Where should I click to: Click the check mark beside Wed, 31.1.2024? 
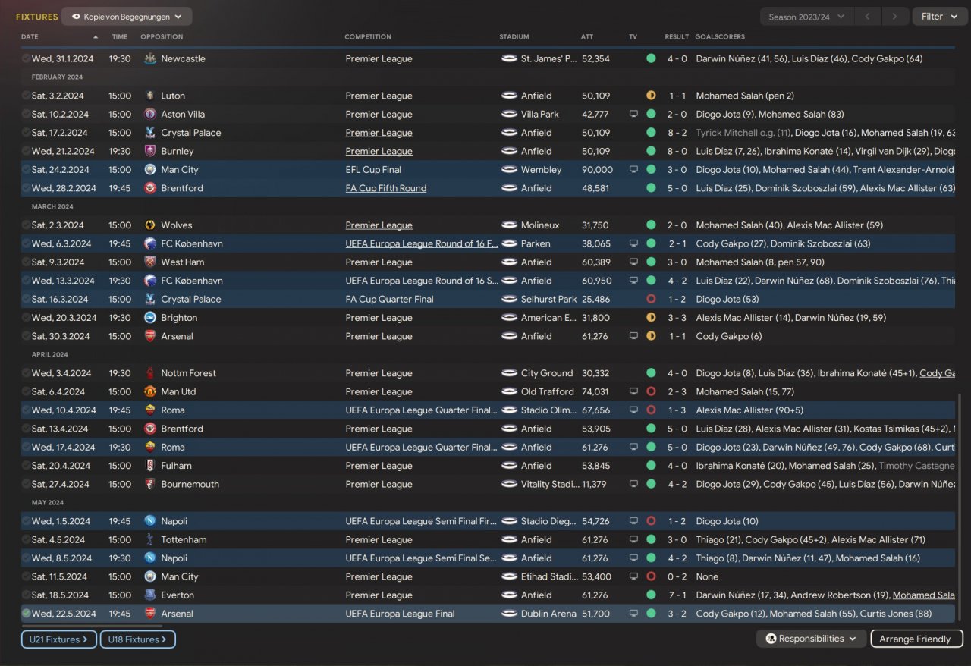(x=26, y=58)
